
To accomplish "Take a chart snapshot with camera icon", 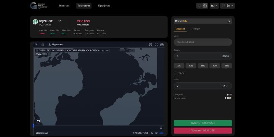I will [x=162, y=45].
